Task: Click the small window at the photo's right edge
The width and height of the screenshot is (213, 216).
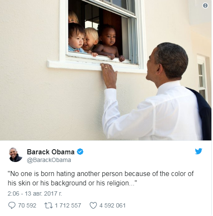Action: point(202,79)
